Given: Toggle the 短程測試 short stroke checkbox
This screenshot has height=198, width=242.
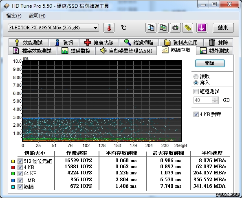Looking at the screenshot, I should (x=196, y=91).
